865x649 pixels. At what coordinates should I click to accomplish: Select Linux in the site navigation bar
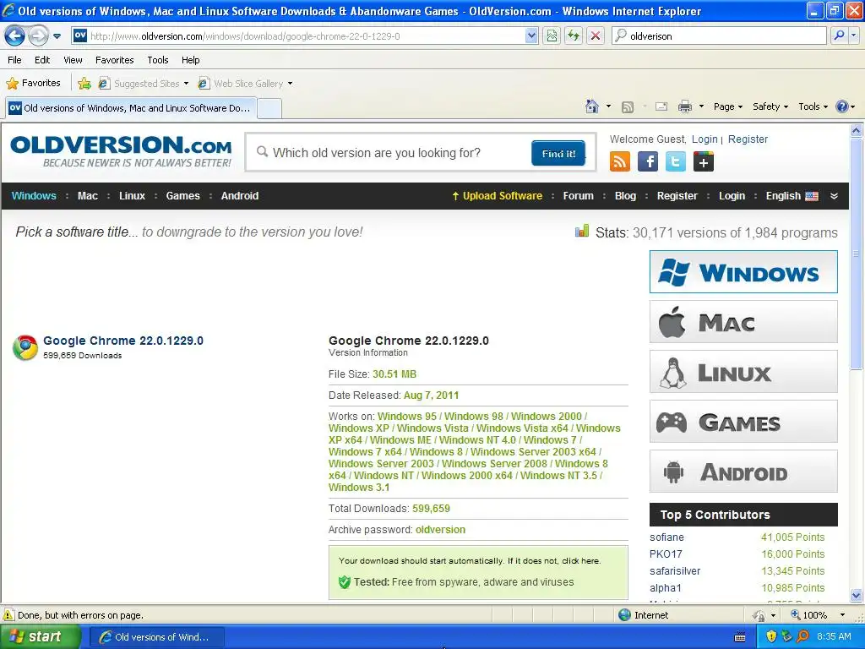point(132,196)
